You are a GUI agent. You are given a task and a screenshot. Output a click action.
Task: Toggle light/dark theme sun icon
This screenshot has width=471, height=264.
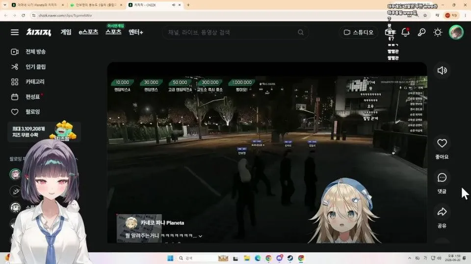pos(438,32)
